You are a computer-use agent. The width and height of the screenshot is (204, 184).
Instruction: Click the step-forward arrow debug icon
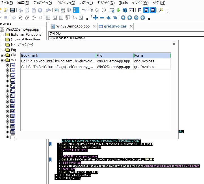[14, 18]
